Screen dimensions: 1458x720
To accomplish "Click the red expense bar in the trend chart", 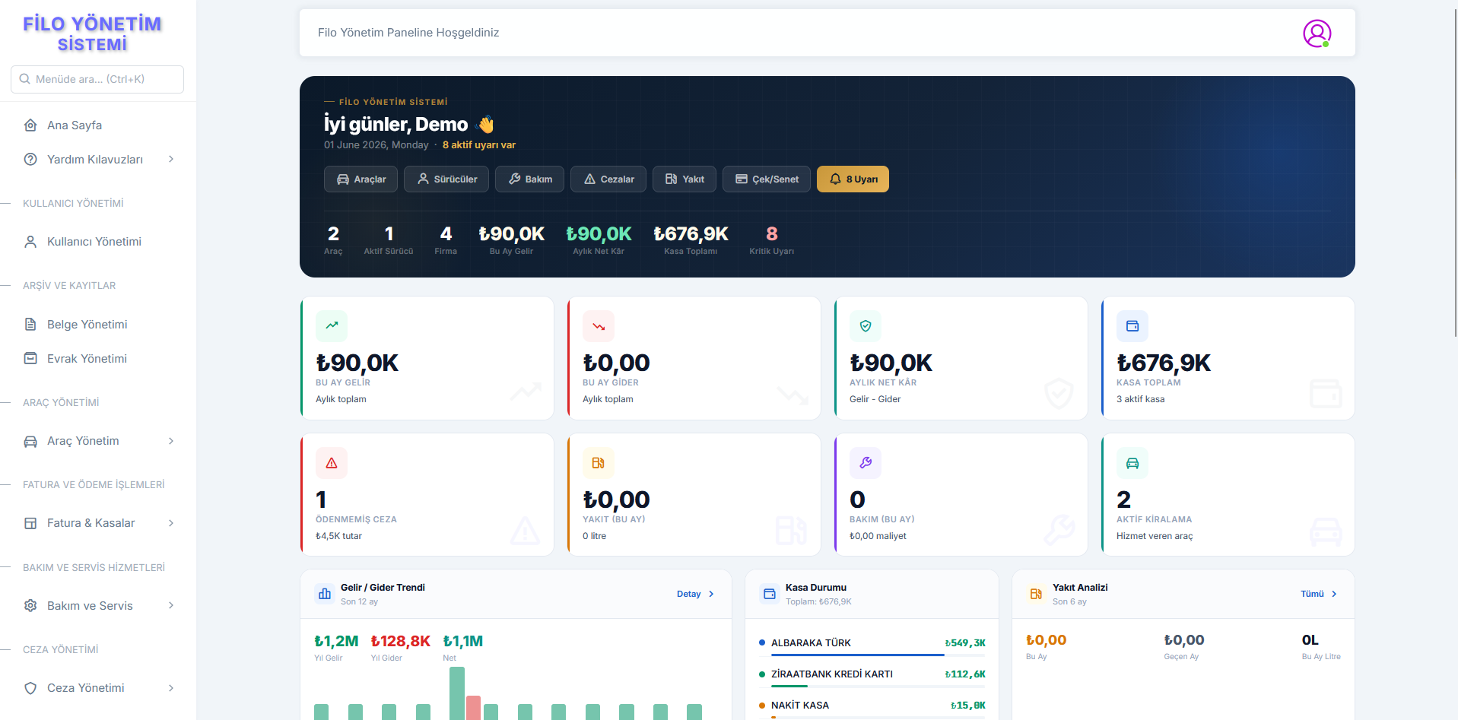I will 473,708.
